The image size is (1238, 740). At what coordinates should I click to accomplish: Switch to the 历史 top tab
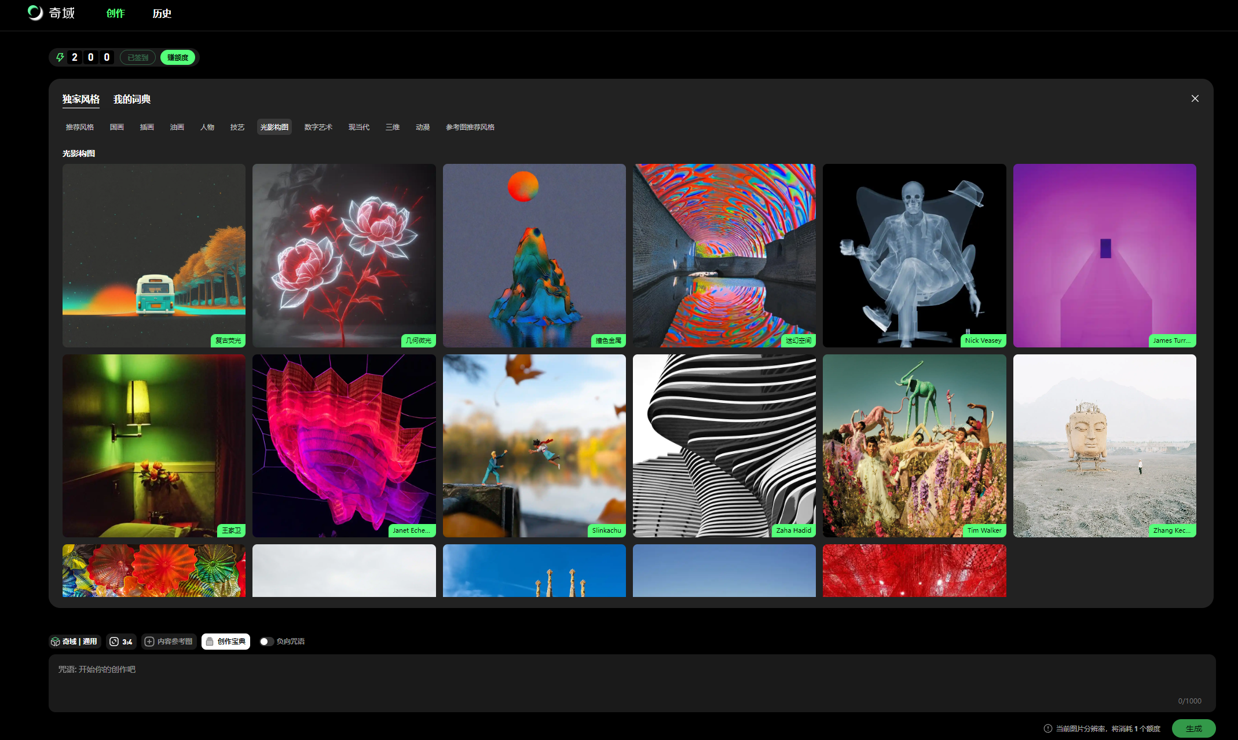point(162,13)
